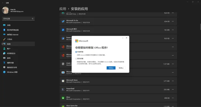Click the true ln account name
This screenshot has width=201, height=107.
13,9
